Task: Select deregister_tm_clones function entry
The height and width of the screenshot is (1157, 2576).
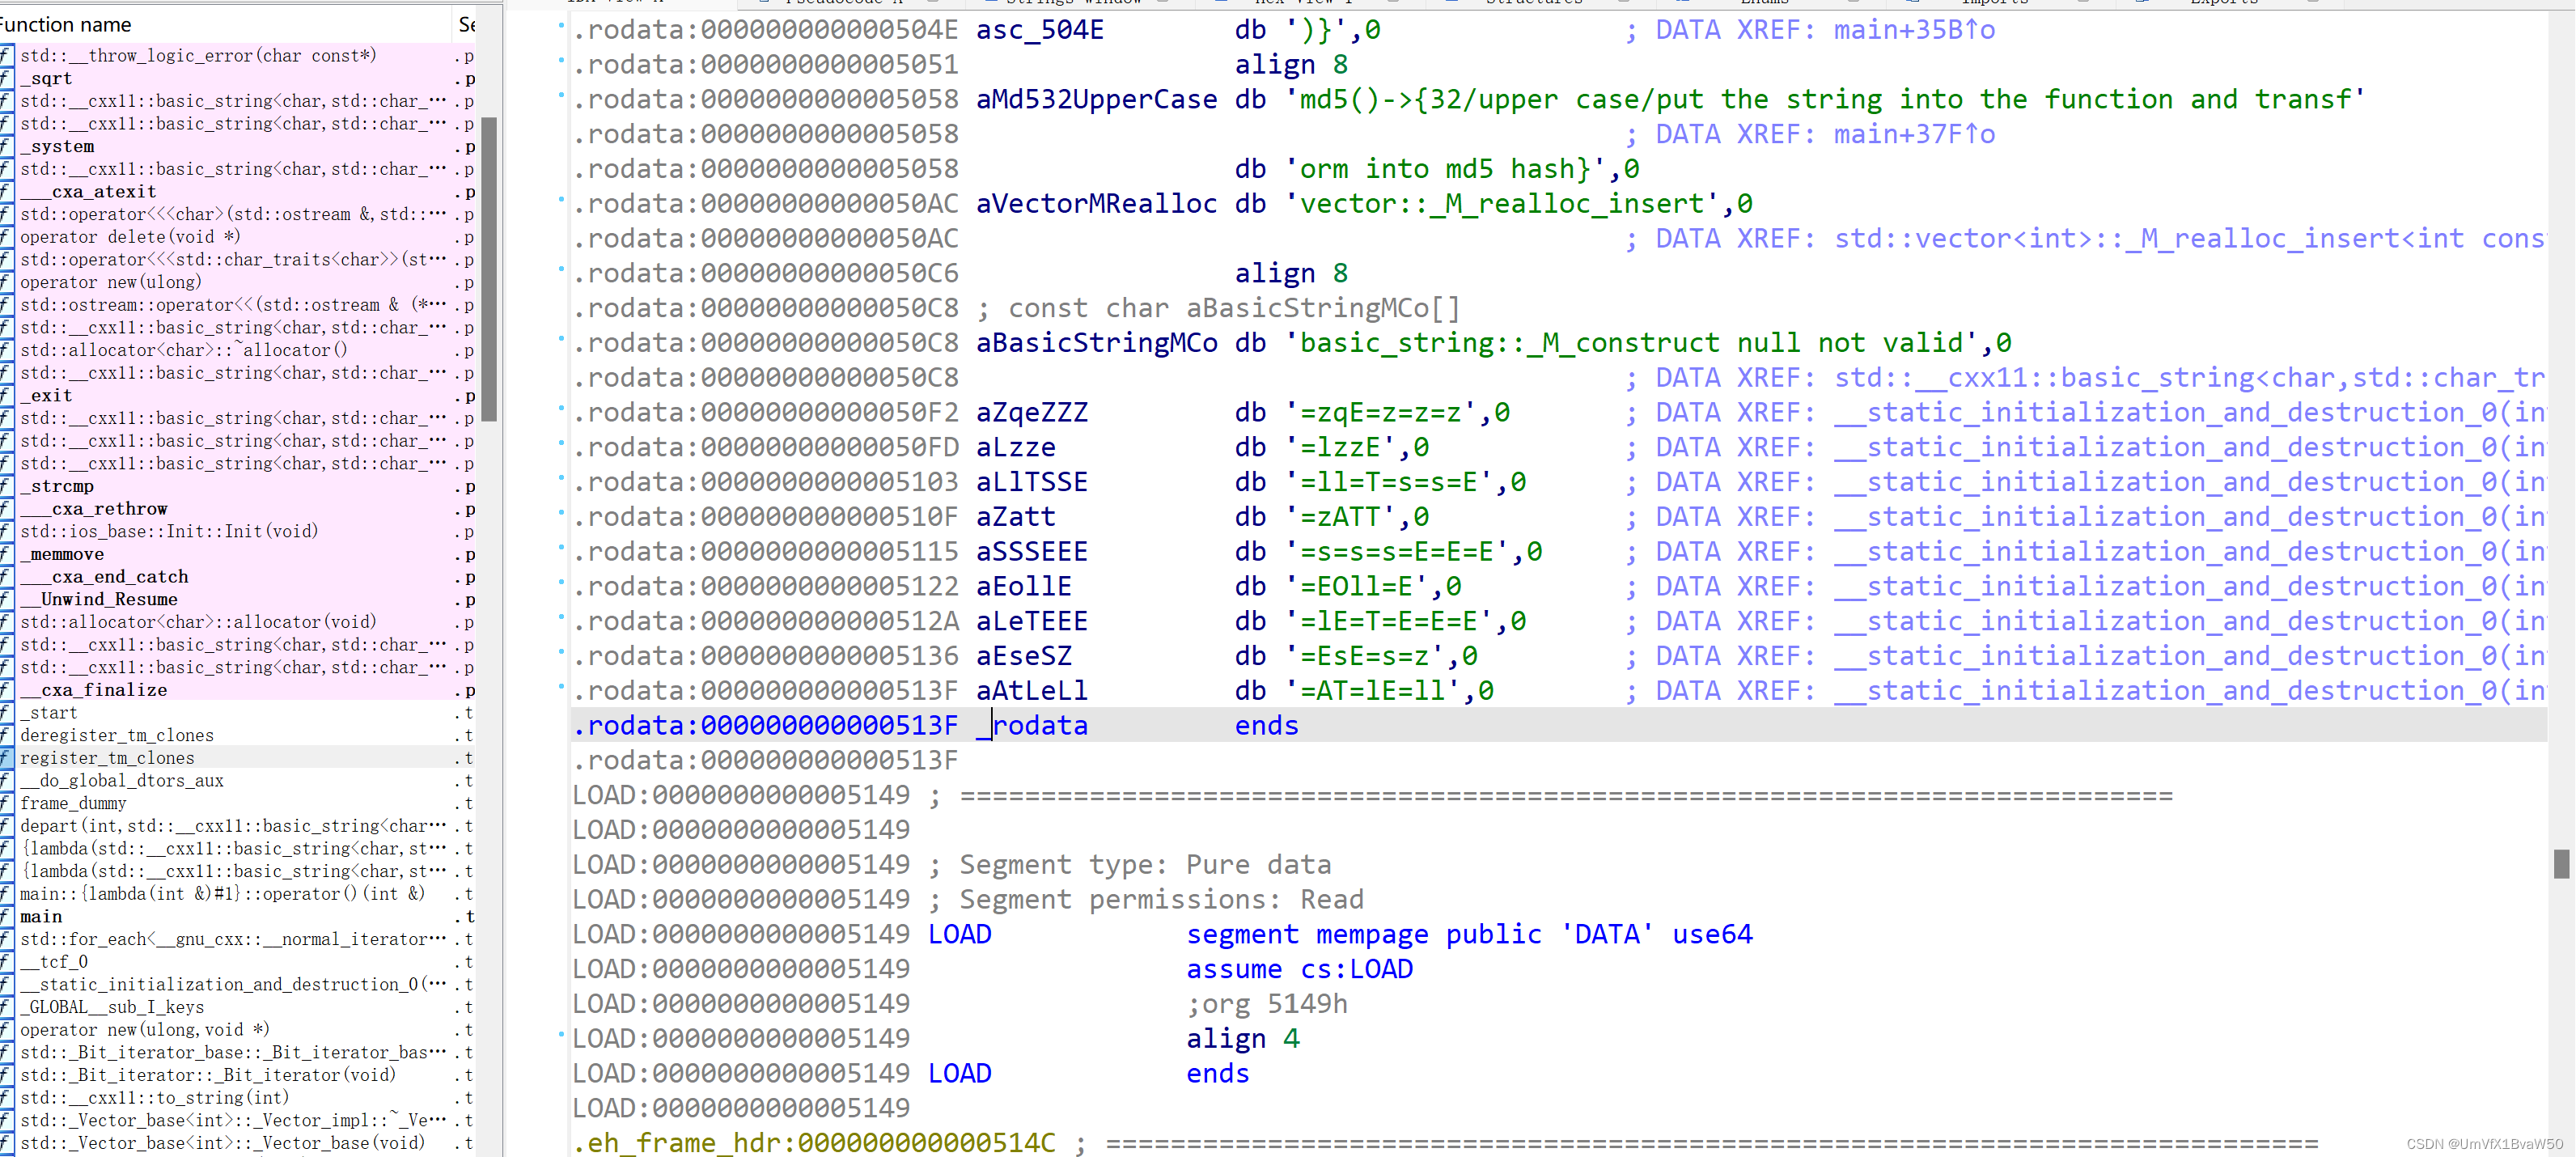Action: point(116,735)
